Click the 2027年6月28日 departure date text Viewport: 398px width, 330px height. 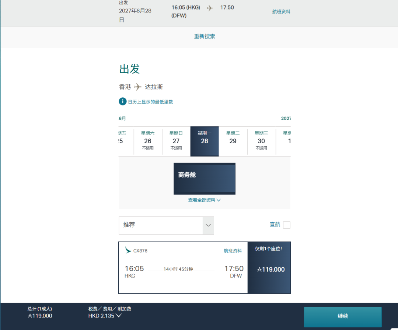[x=135, y=15]
